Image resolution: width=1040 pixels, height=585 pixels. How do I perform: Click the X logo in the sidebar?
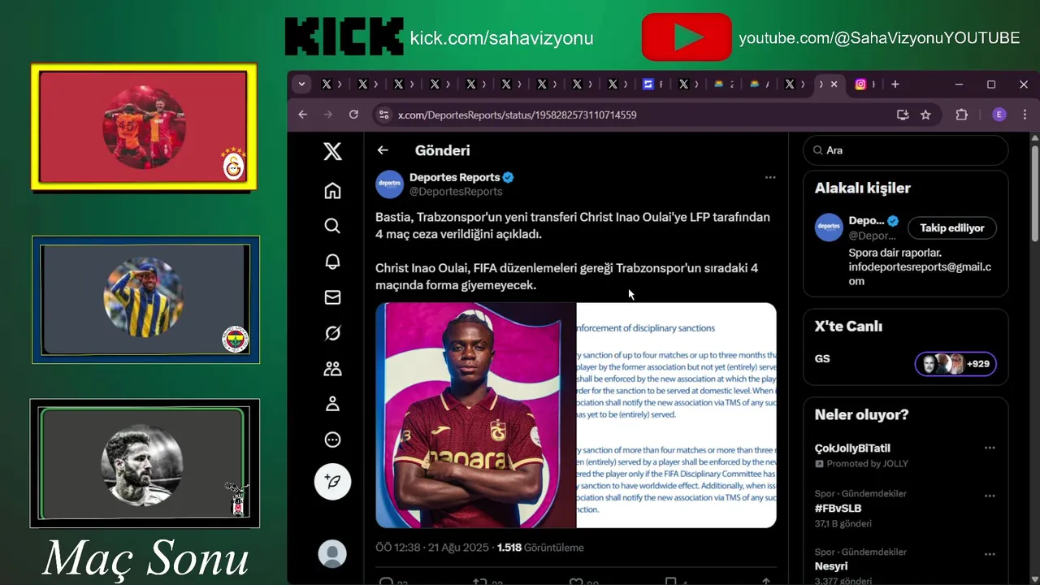(332, 151)
